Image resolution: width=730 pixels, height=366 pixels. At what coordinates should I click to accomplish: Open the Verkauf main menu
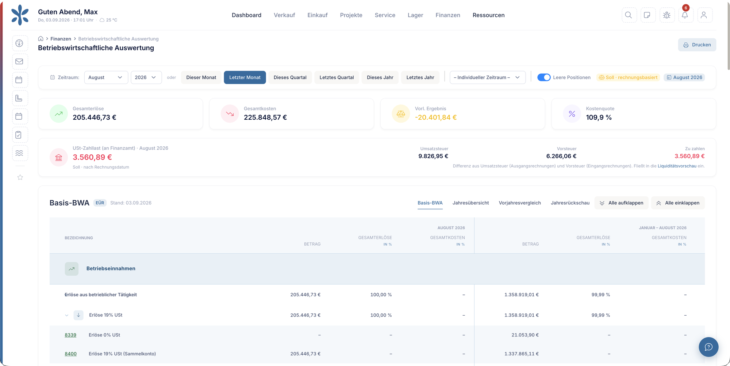[x=284, y=15]
